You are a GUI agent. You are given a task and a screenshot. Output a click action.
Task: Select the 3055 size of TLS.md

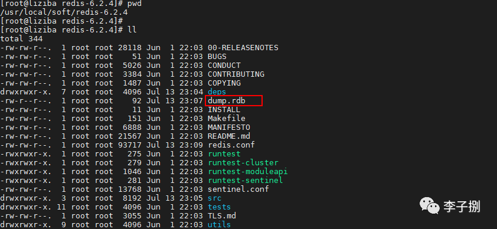[x=132, y=217]
